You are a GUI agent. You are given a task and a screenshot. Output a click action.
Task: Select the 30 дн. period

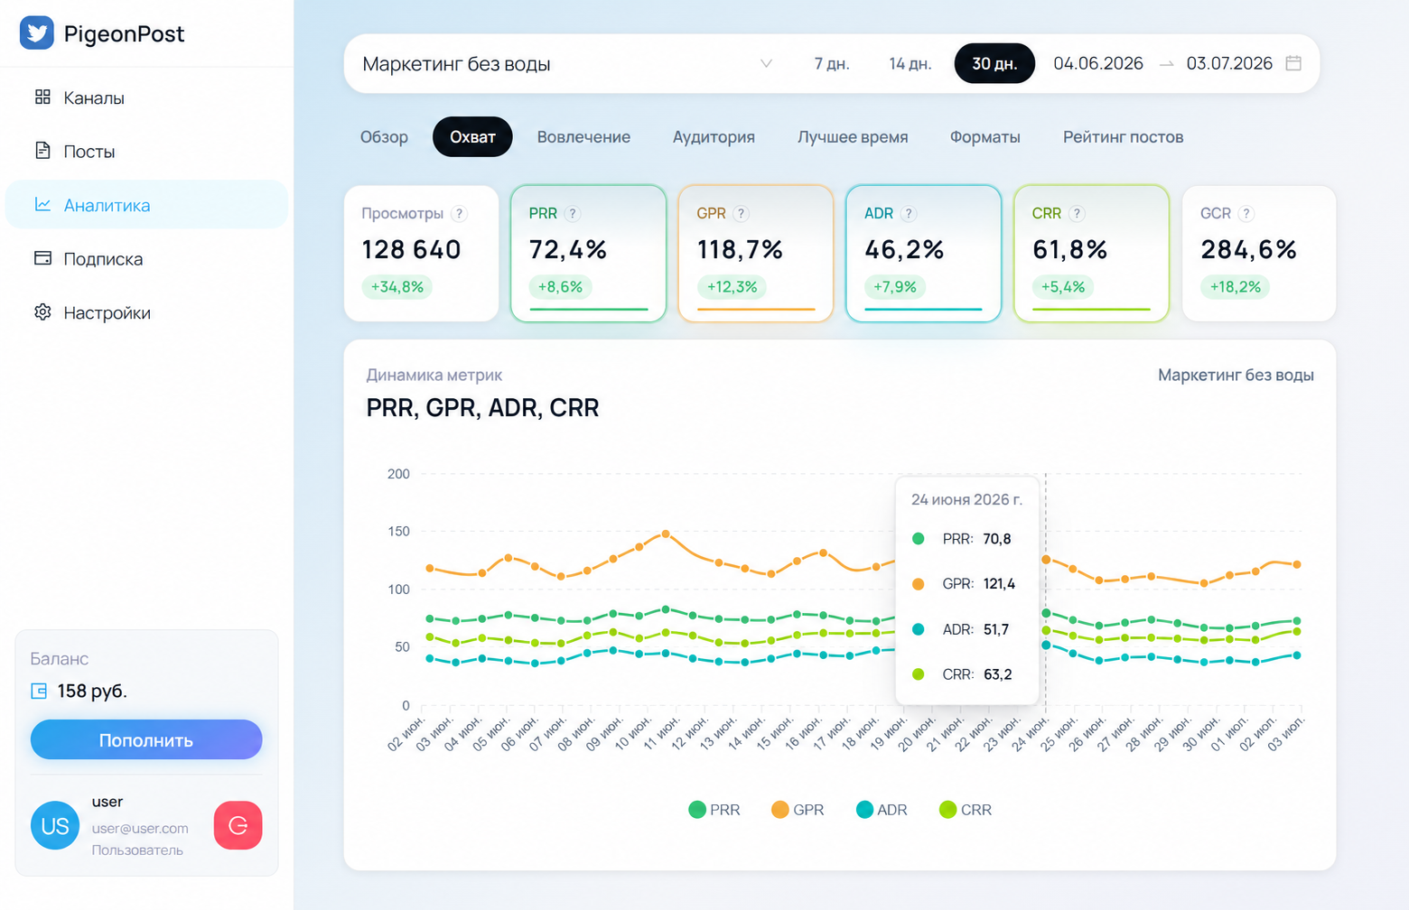tap(994, 63)
